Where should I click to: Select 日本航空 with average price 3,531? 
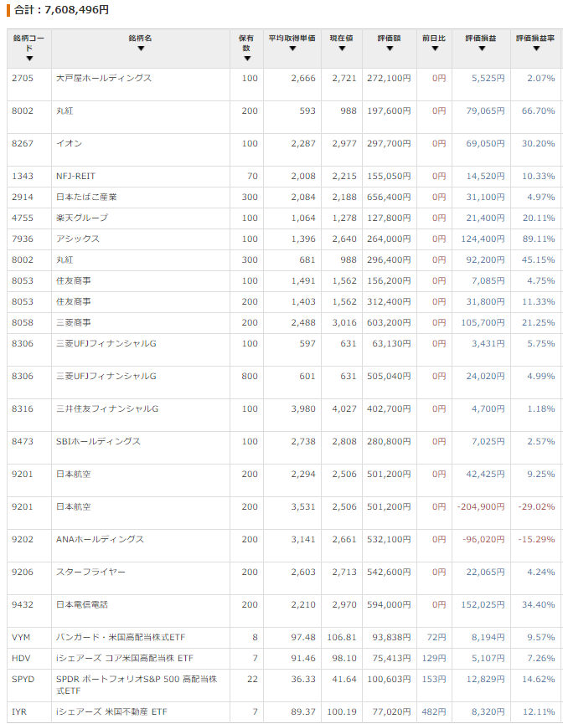[x=74, y=506]
